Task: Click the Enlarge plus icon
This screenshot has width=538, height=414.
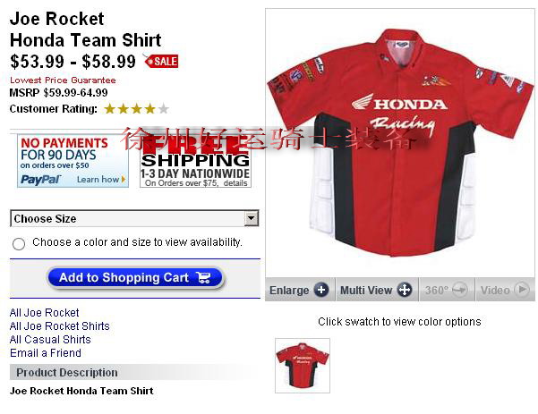Action: [x=321, y=290]
